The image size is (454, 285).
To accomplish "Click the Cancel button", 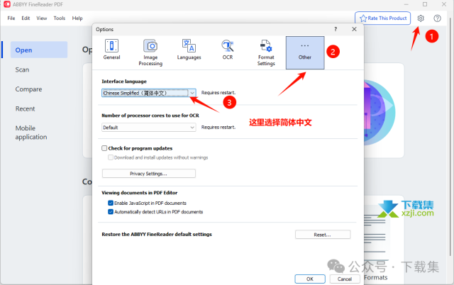I will tap(345, 279).
